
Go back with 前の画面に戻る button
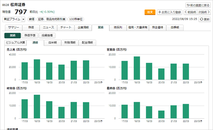pyautogui.click(x=198, y=5)
